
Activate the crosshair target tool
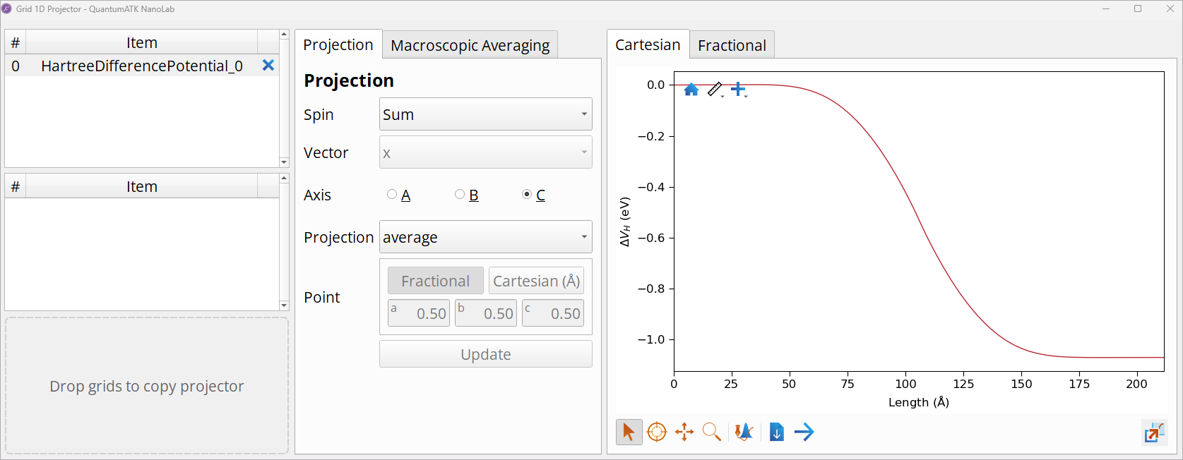point(657,432)
